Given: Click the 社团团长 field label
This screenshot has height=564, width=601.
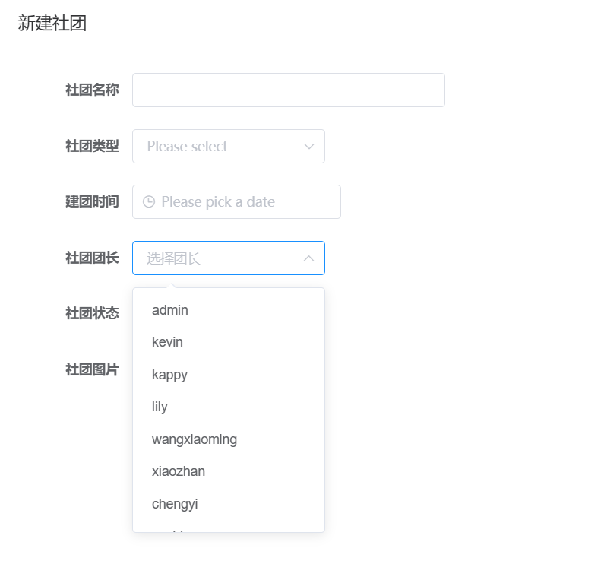Looking at the screenshot, I should [x=92, y=258].
